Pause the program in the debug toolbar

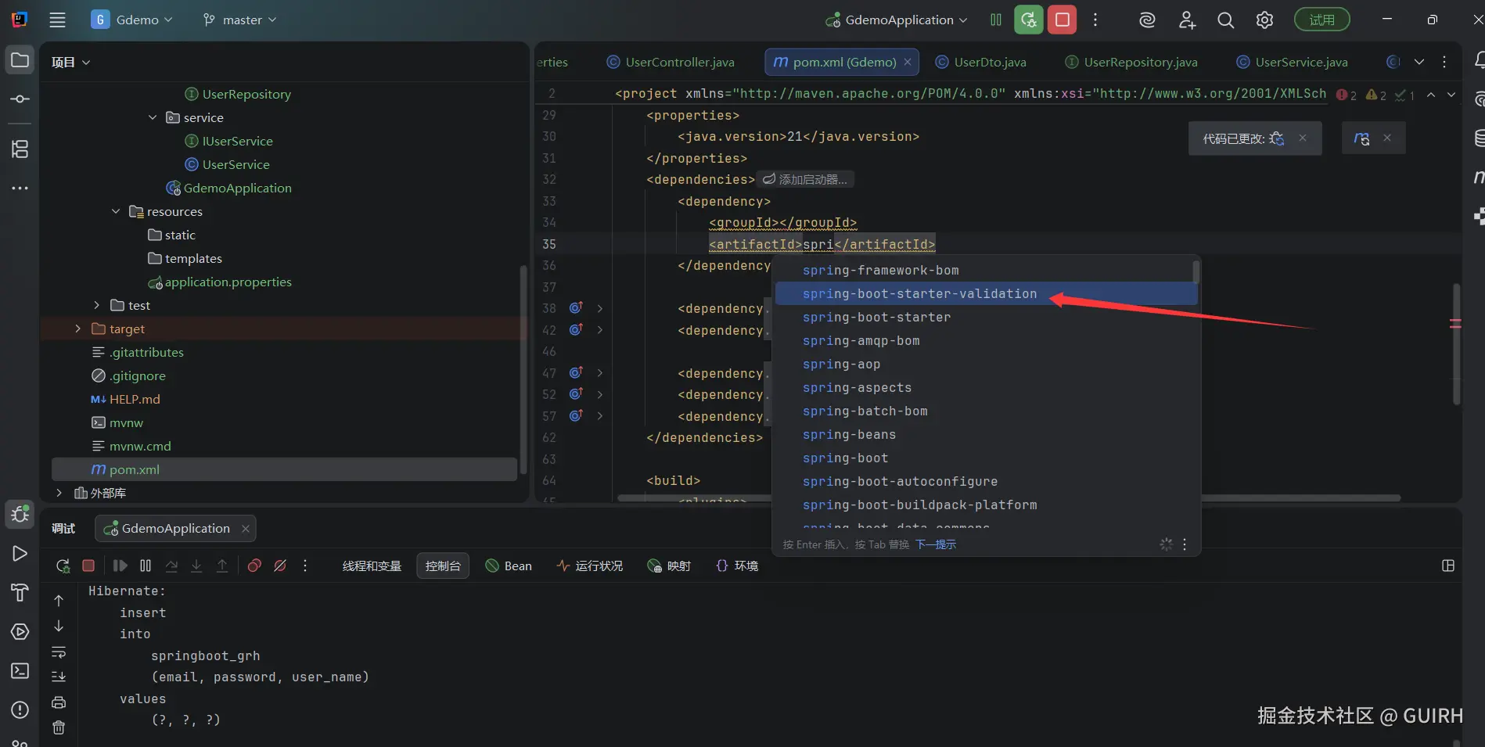coord(146,566)
